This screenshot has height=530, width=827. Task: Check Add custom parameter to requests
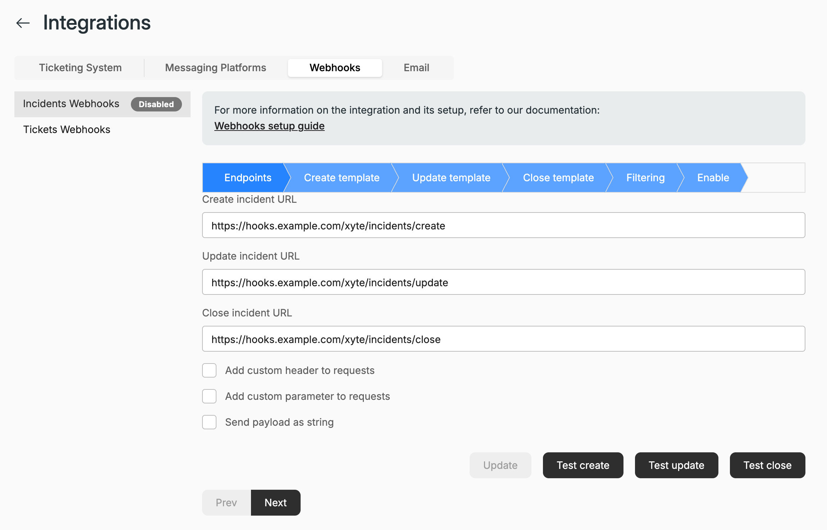(209, 396)
